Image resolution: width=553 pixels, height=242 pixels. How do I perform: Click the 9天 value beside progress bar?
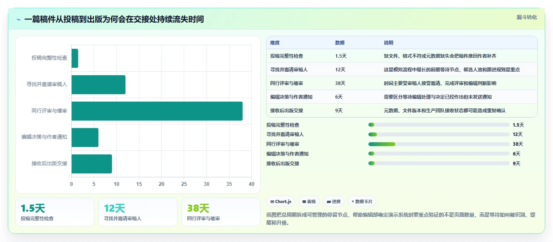(516, 164)
